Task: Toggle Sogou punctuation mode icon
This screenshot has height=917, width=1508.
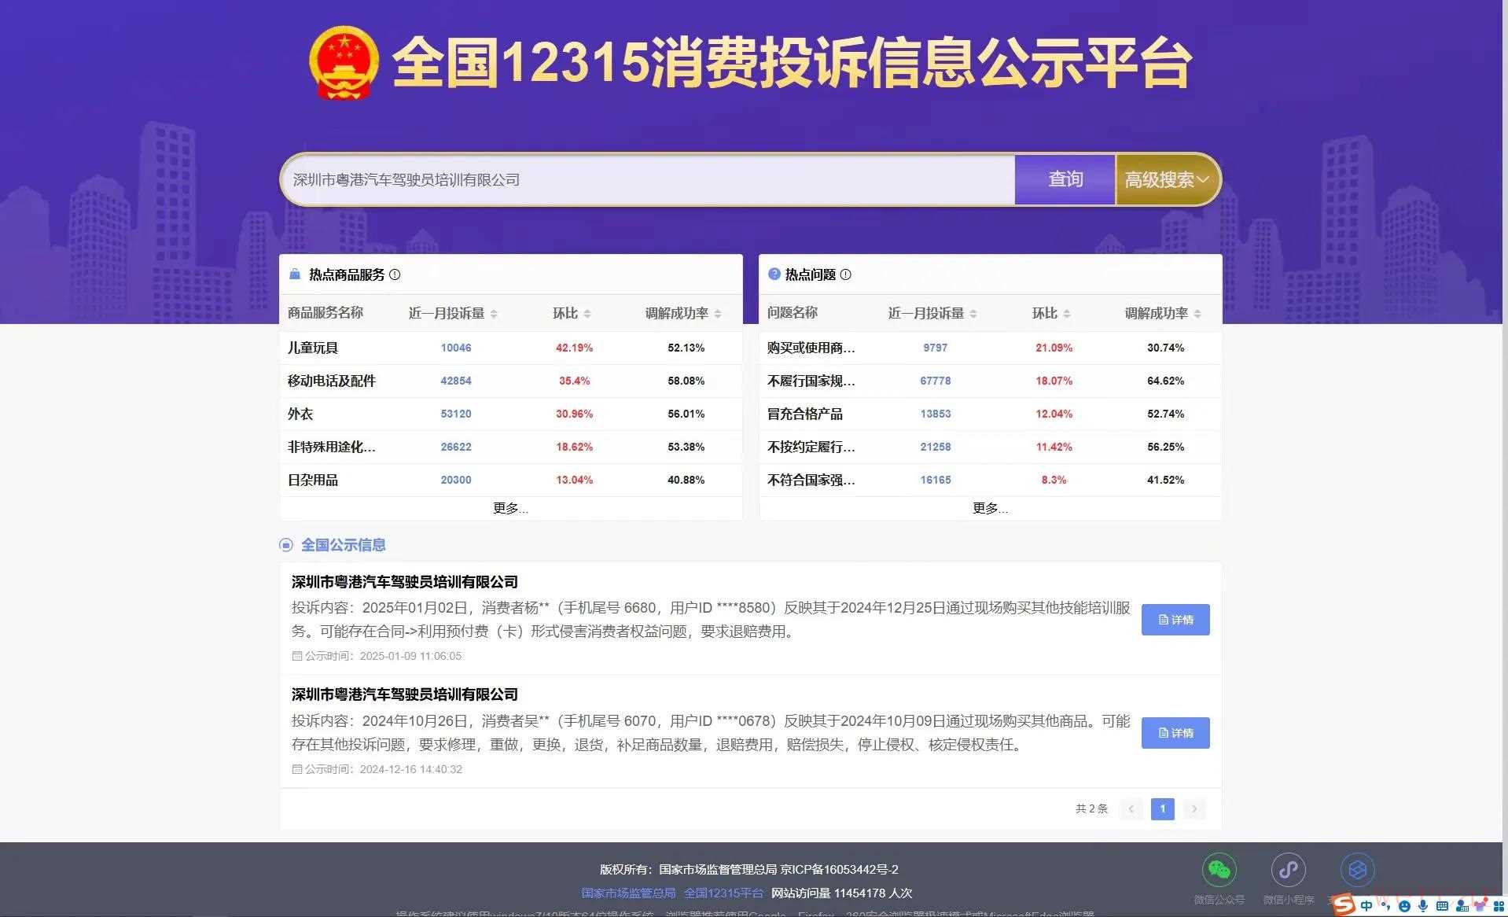Action: pyautogui.click(x=1385, y=906)
